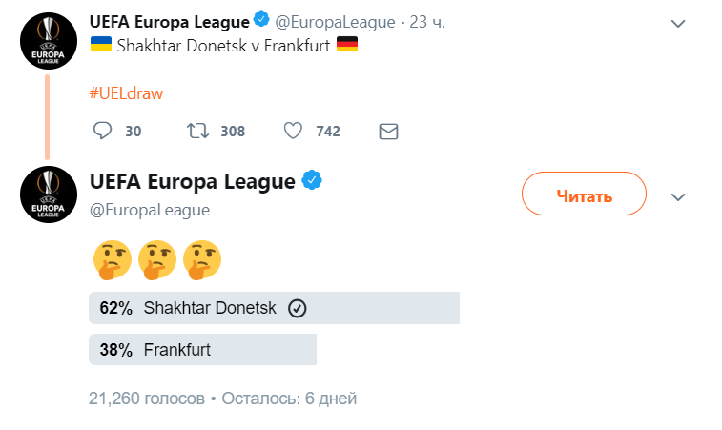722x430 pixels.
Task: Click verified badge beside the top tweet name
Action: 259,21
